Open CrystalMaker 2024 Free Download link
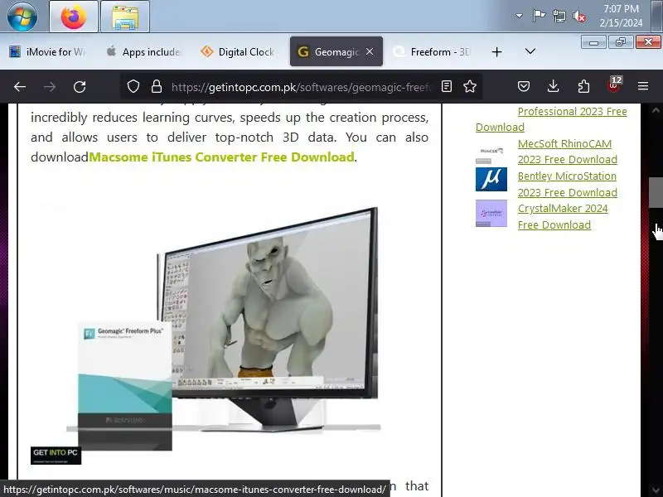The width and height of the screenshot is (663, 497). coord(563,217)
